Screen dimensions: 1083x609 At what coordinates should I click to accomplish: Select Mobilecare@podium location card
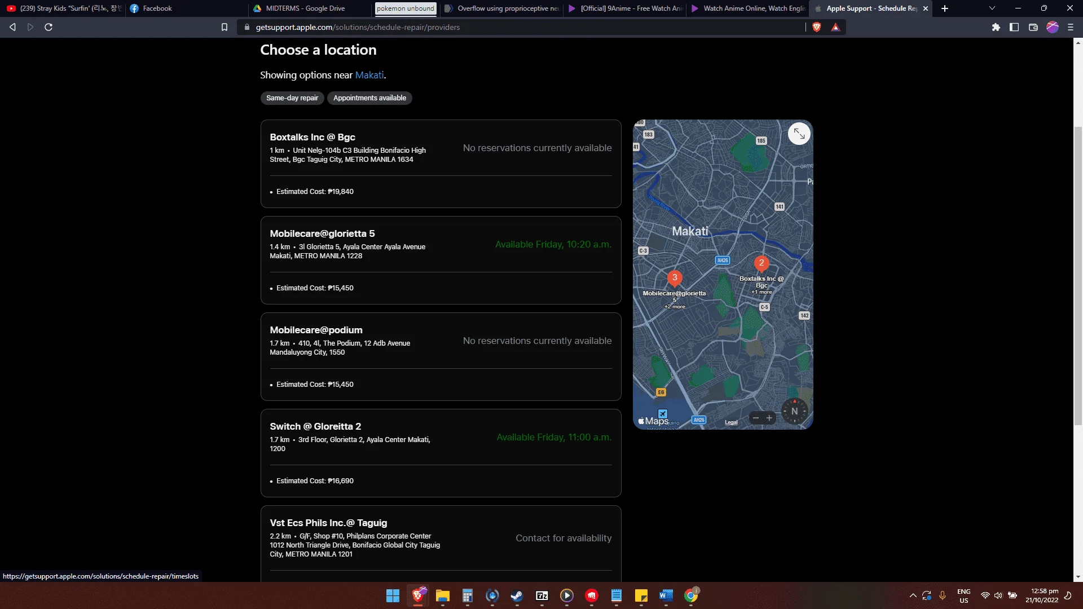point(441,356)
